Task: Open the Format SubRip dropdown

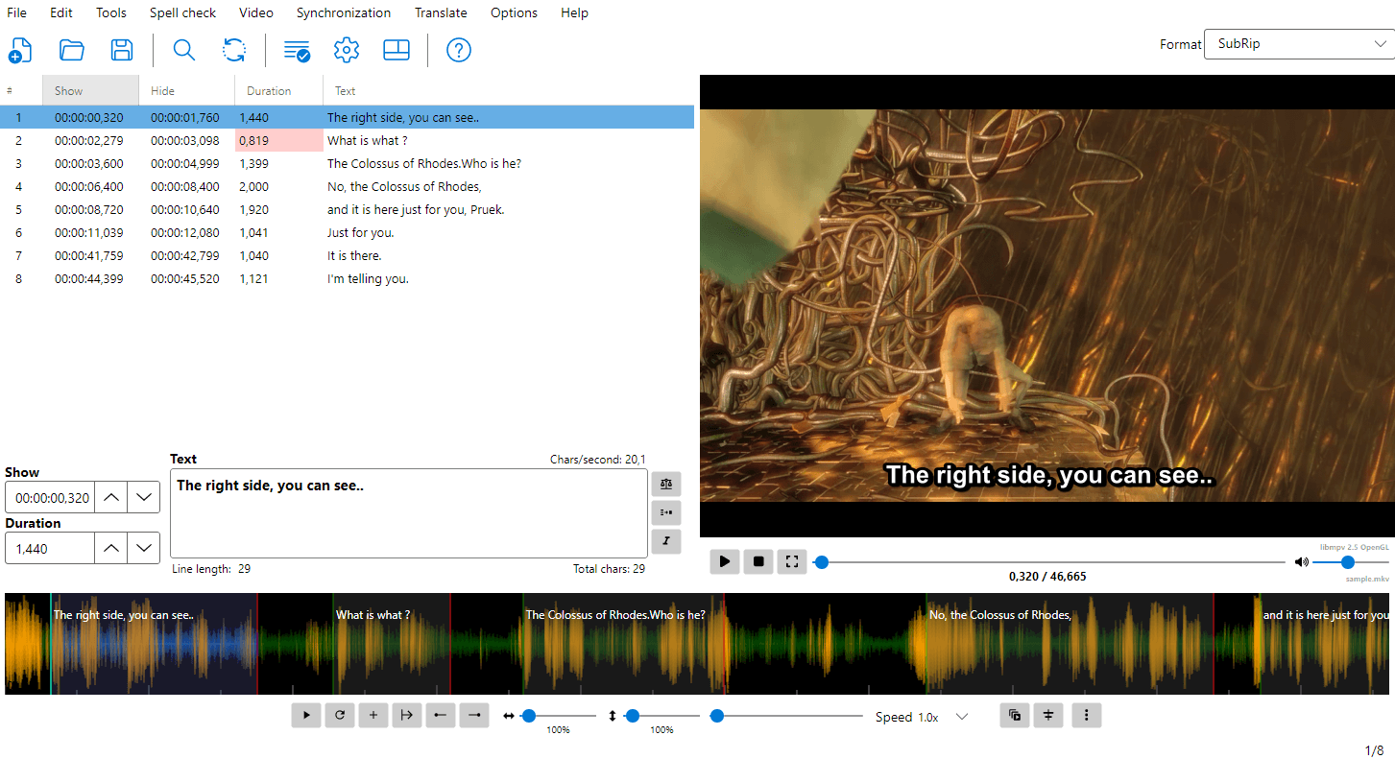Action: coord(1298,44)
